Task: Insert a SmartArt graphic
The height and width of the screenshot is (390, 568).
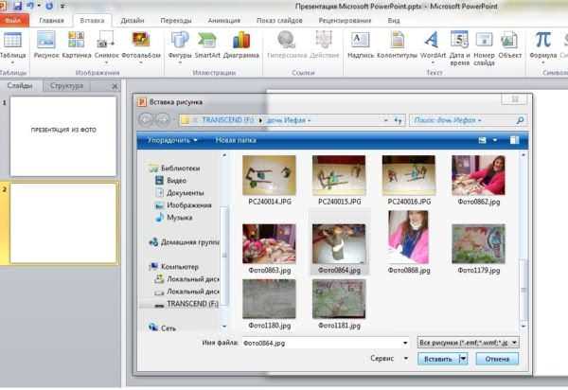Action: [207, 45]
